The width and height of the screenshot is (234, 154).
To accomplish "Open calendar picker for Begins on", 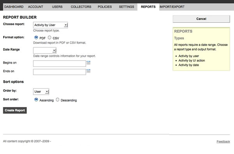I will coord(89,63).
